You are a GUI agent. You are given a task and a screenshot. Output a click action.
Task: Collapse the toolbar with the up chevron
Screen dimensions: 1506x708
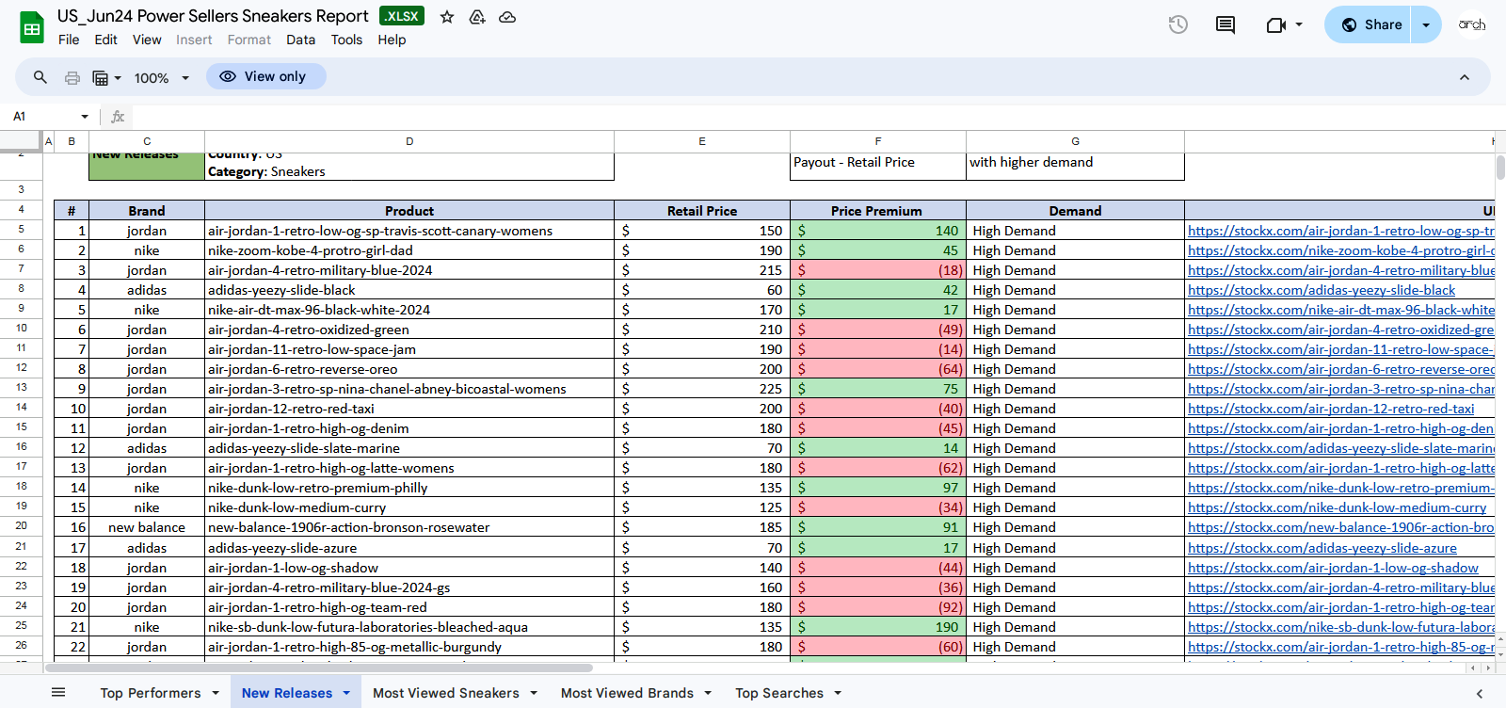tap(1465, 77)
